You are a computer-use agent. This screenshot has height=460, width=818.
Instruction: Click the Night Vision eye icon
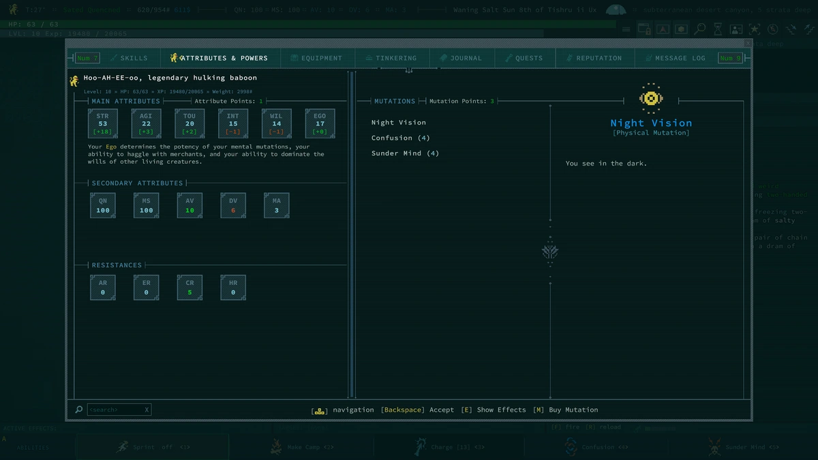point(651,98)
